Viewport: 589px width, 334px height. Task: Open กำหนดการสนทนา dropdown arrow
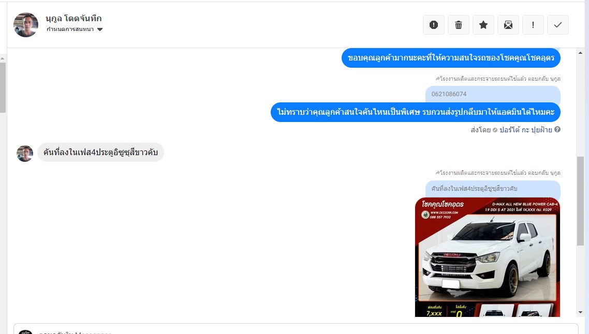(100, 29)
